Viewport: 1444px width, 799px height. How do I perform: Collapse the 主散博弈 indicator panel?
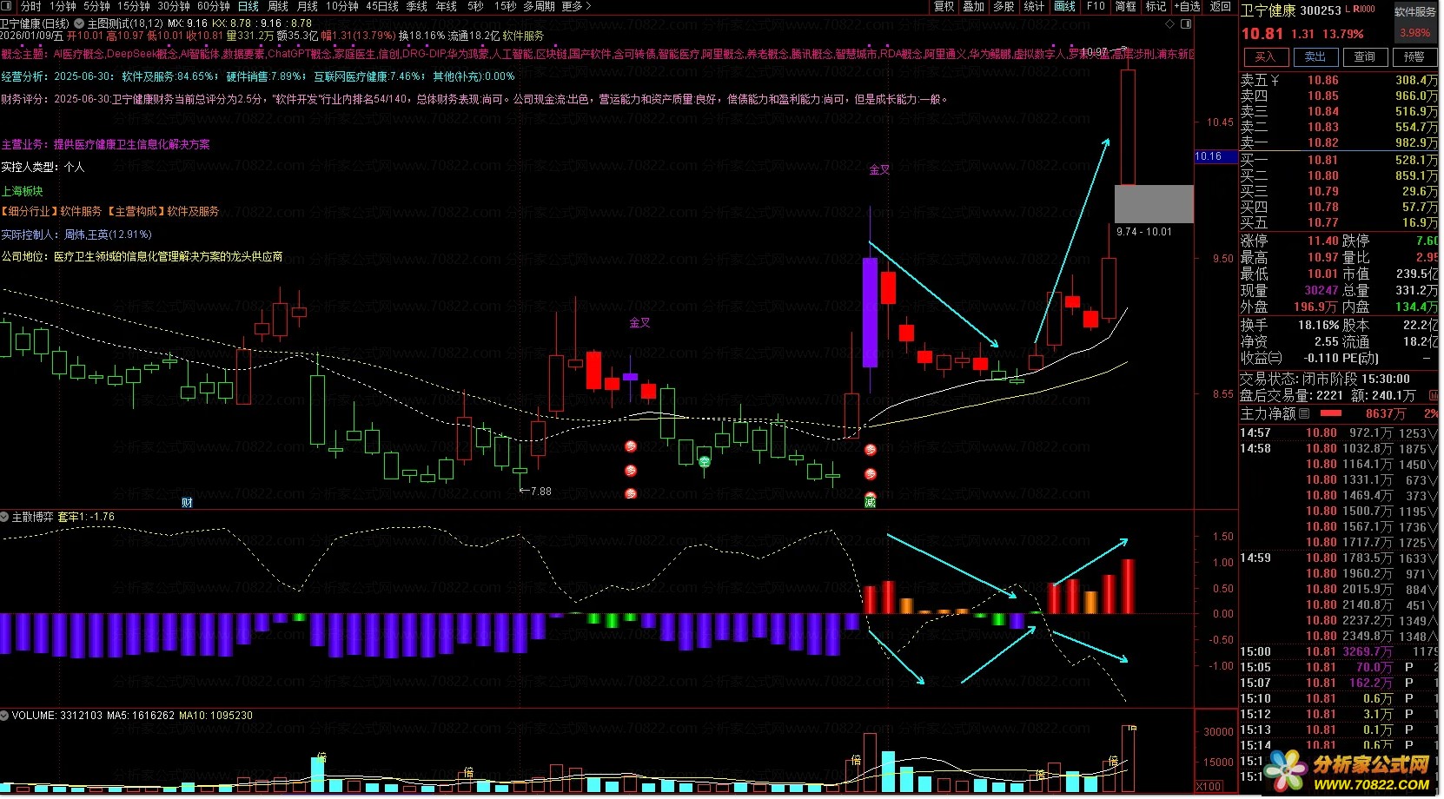pyautogui.click(x=4, y=517)
